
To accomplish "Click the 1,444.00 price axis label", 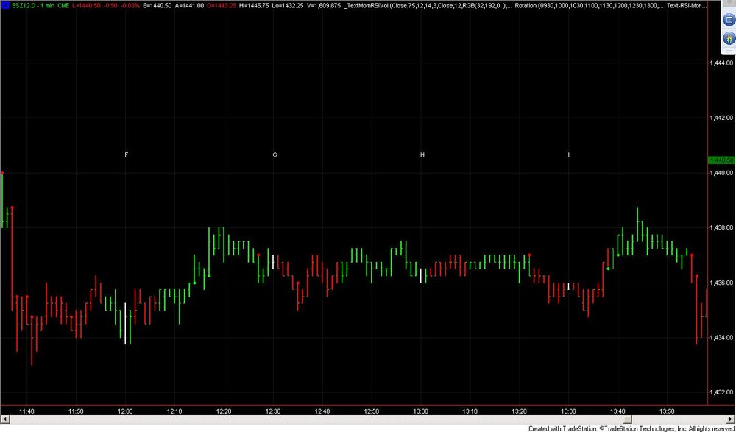I will (x=722, y=63).
